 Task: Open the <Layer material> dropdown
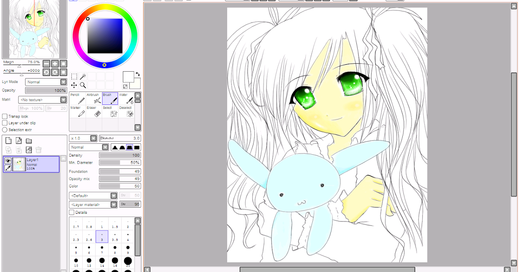click(x=93, y=204)
